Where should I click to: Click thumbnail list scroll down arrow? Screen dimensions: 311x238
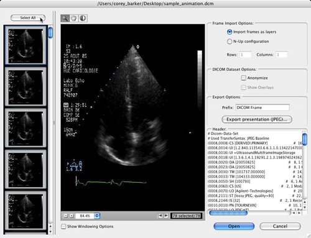pyautogui.click(x=50, y=231)
